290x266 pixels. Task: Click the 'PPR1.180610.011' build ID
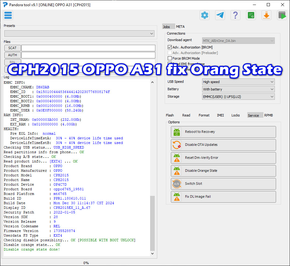pyautogui.click(x=70, y=198)
